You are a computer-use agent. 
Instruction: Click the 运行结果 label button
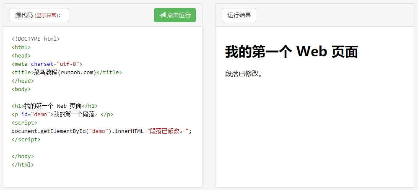coord(239,15)
